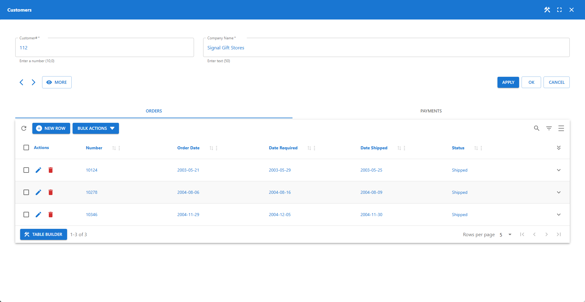Open the tools icon in the title bar
Screen dimensions: 585x302
(547, 10)
